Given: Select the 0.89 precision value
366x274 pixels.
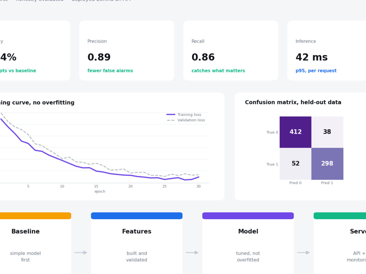Looking at the screenshot, I should 99,57.
